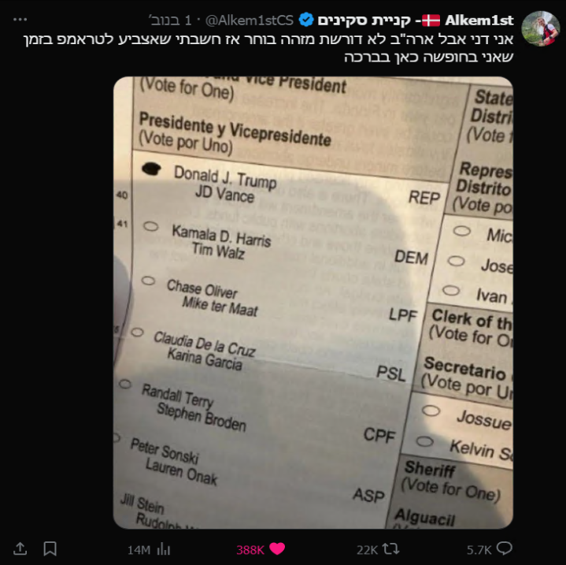This screenshot has height=565, width=566.
Task: Open the ballot photo attachment
Action: (x=313, y=303)
